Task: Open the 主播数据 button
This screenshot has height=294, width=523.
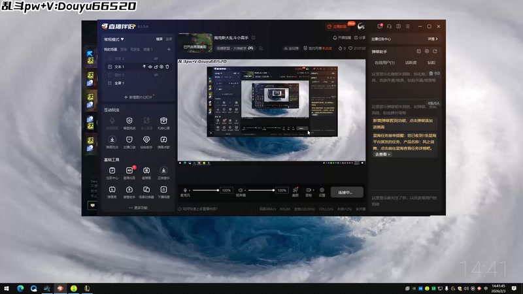Action: click(337, 26)
